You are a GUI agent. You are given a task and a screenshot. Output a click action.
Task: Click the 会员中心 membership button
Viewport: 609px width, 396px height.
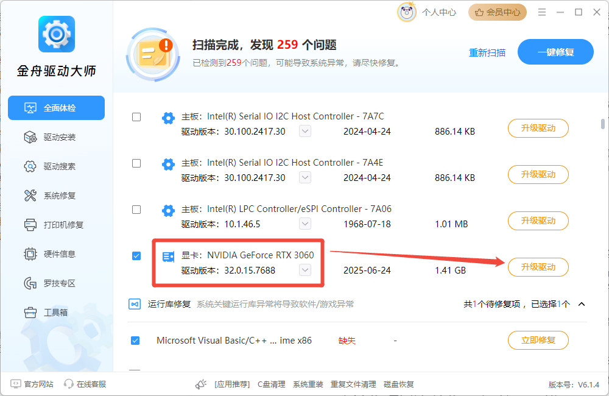[x=498, y=12]
